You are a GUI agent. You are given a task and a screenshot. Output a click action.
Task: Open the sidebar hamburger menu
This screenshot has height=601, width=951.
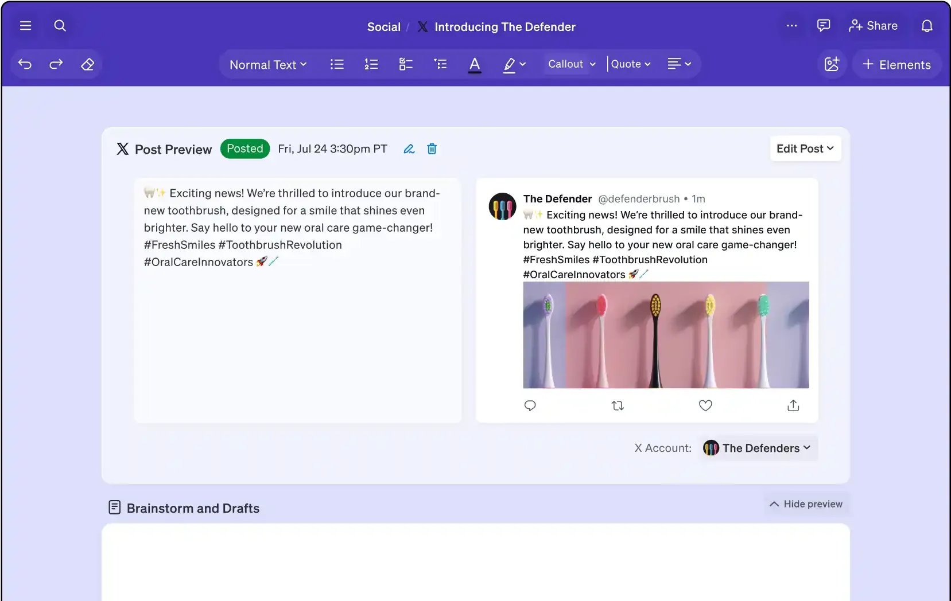[25, 25]
